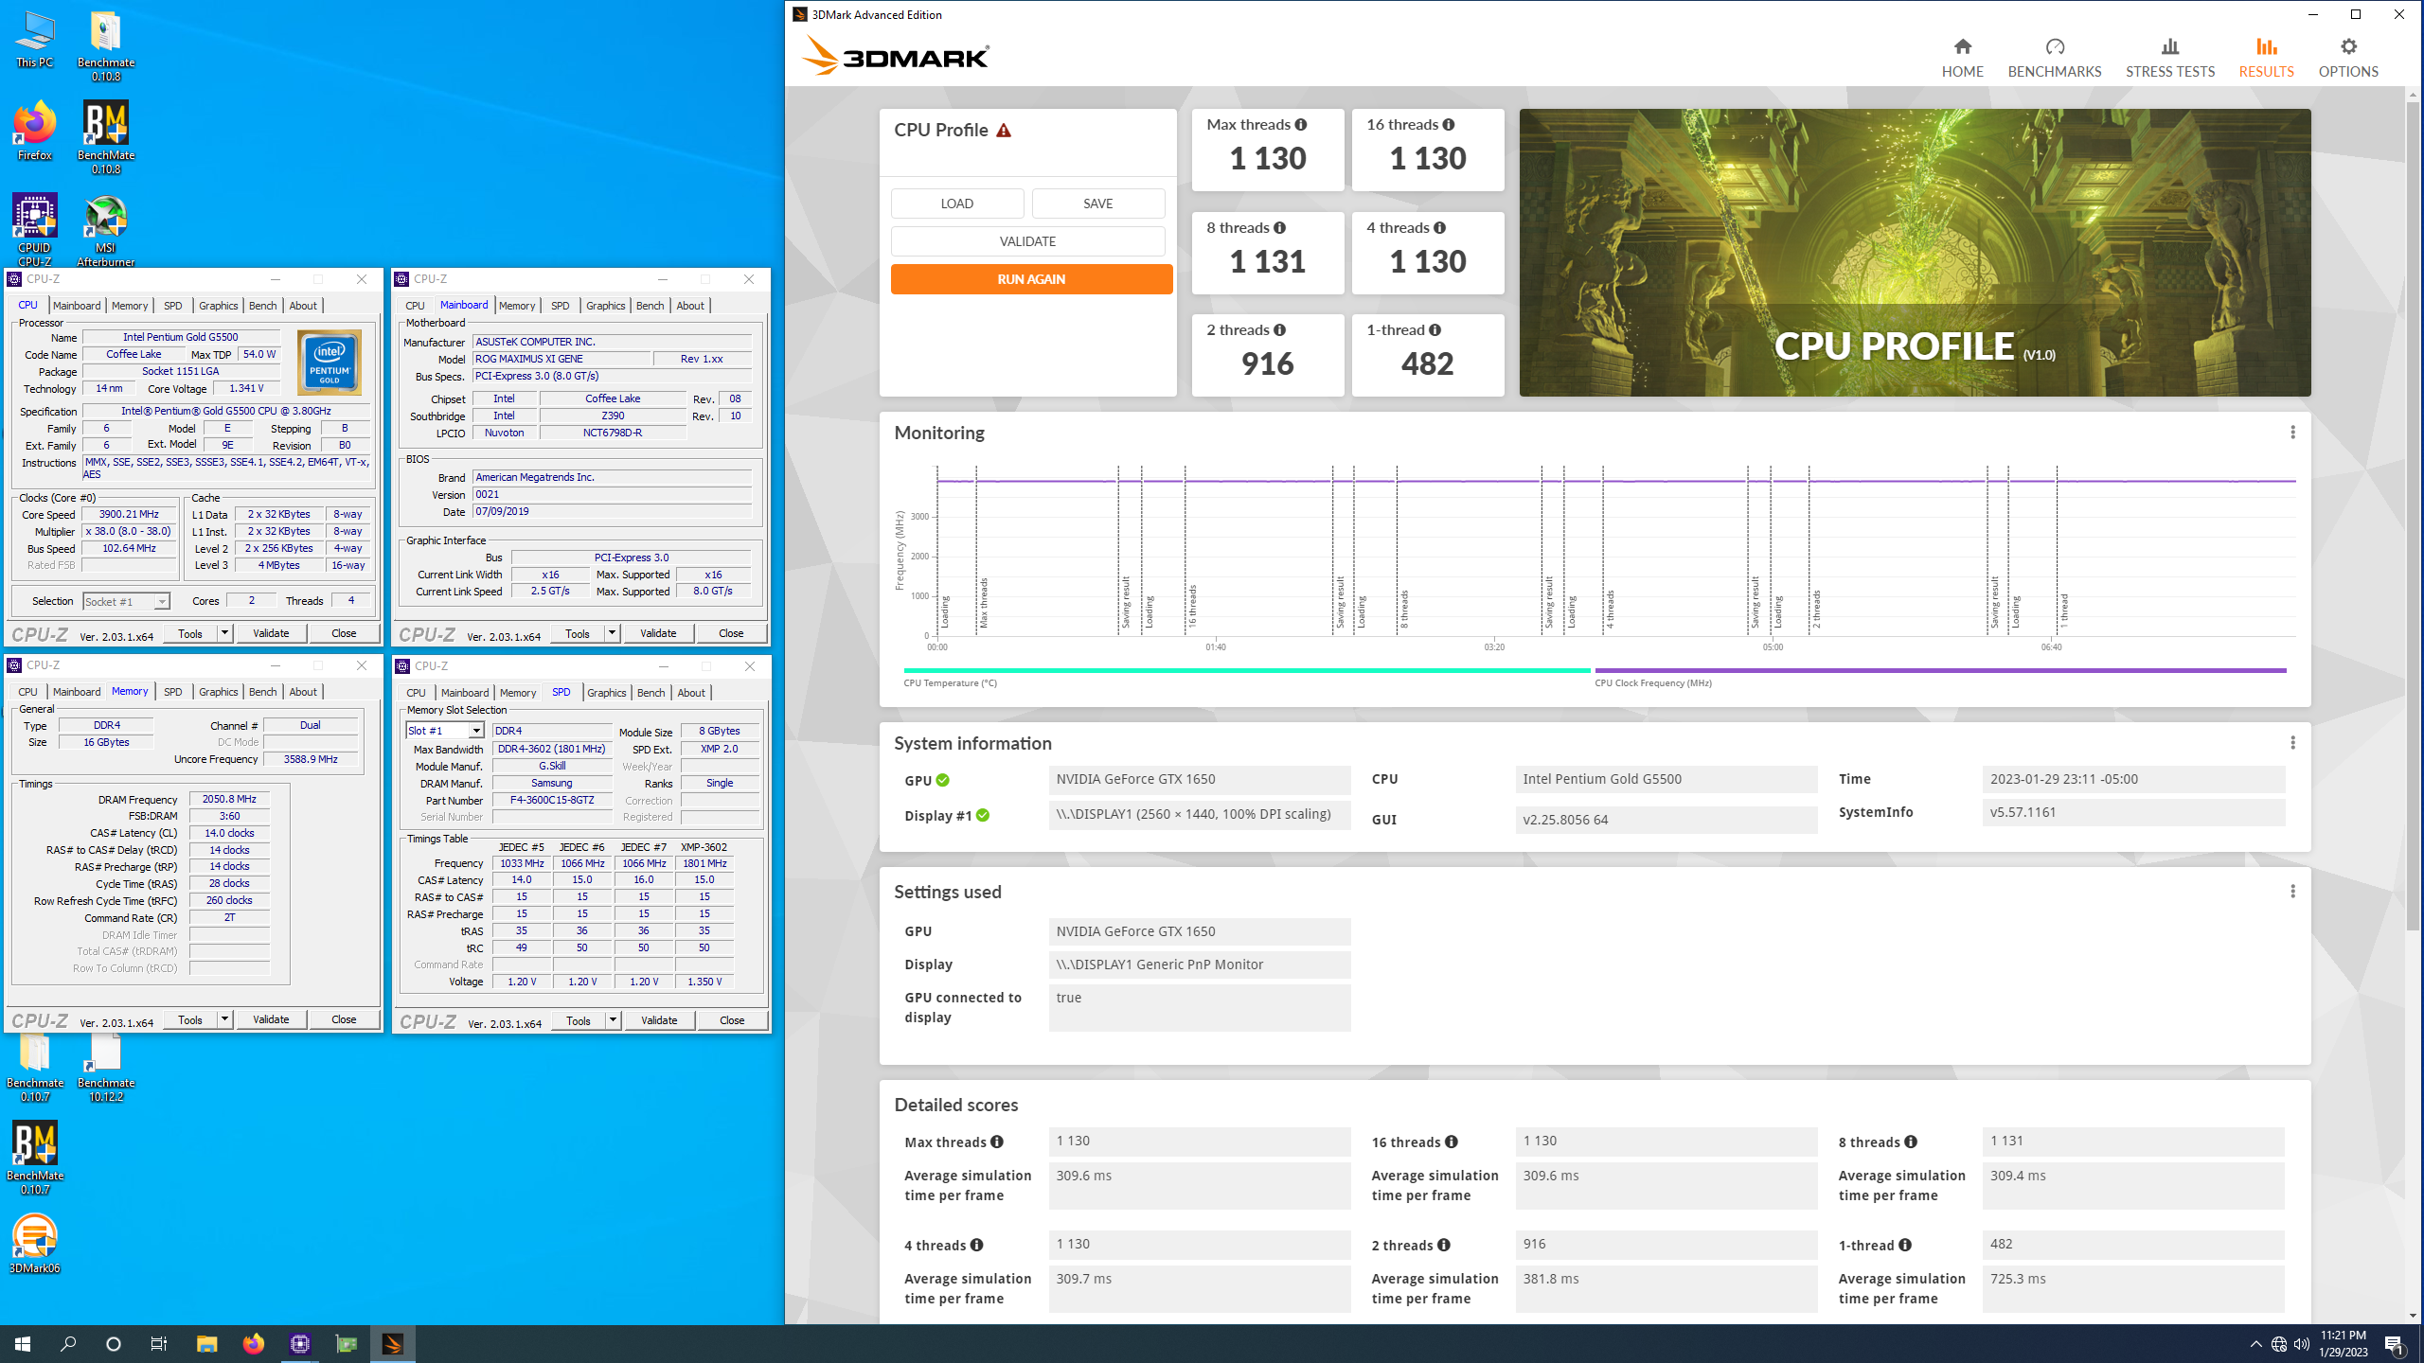Open Tools dropdown arrow in Mainboard window
This screenshot has height=1363, width=2424.
[x=612, y=633]
